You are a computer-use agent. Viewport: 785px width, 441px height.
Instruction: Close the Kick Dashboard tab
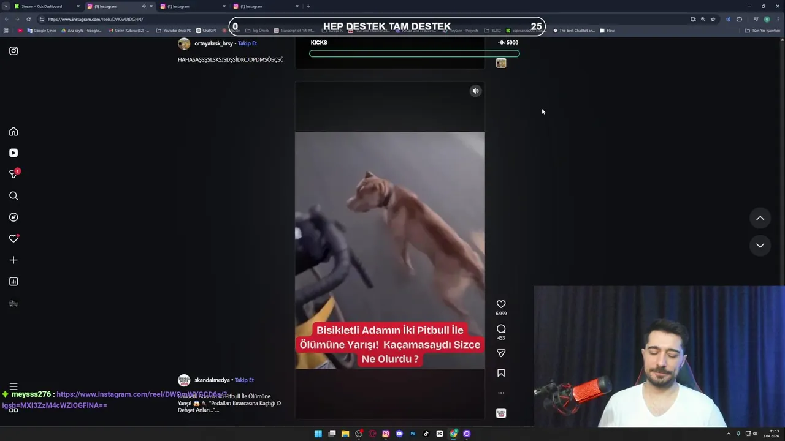(78, 6)
